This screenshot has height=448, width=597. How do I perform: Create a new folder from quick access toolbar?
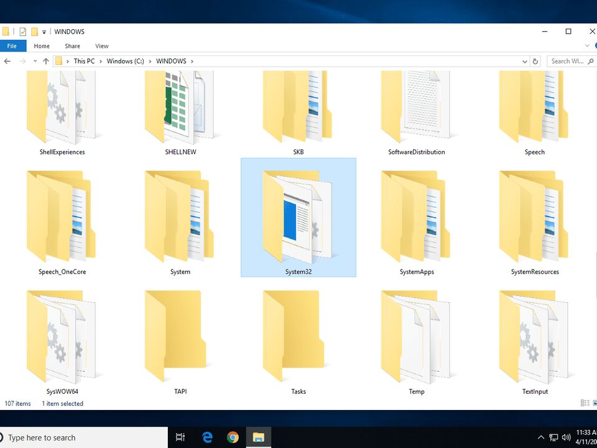[x=34, y=31]
